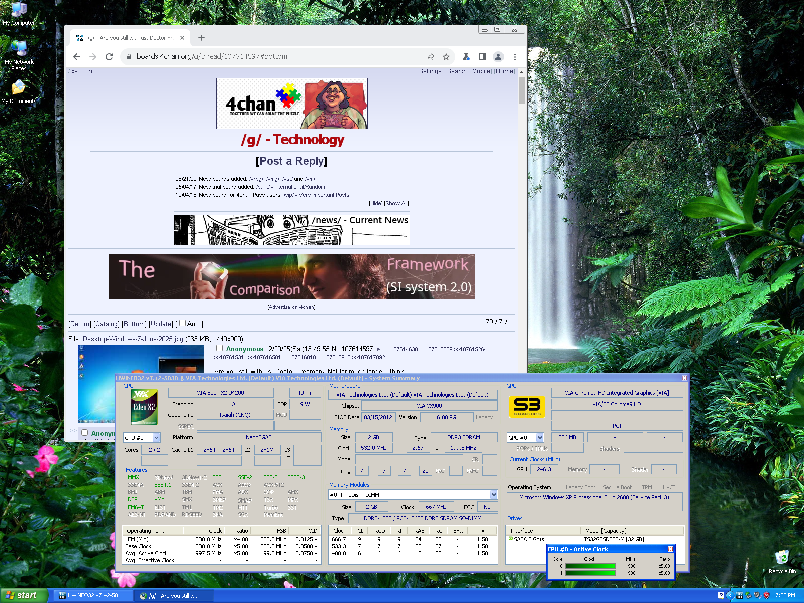Collapse hidden tray icons with the arrow
Screen dimensions: 804x603
click(730, 596)
